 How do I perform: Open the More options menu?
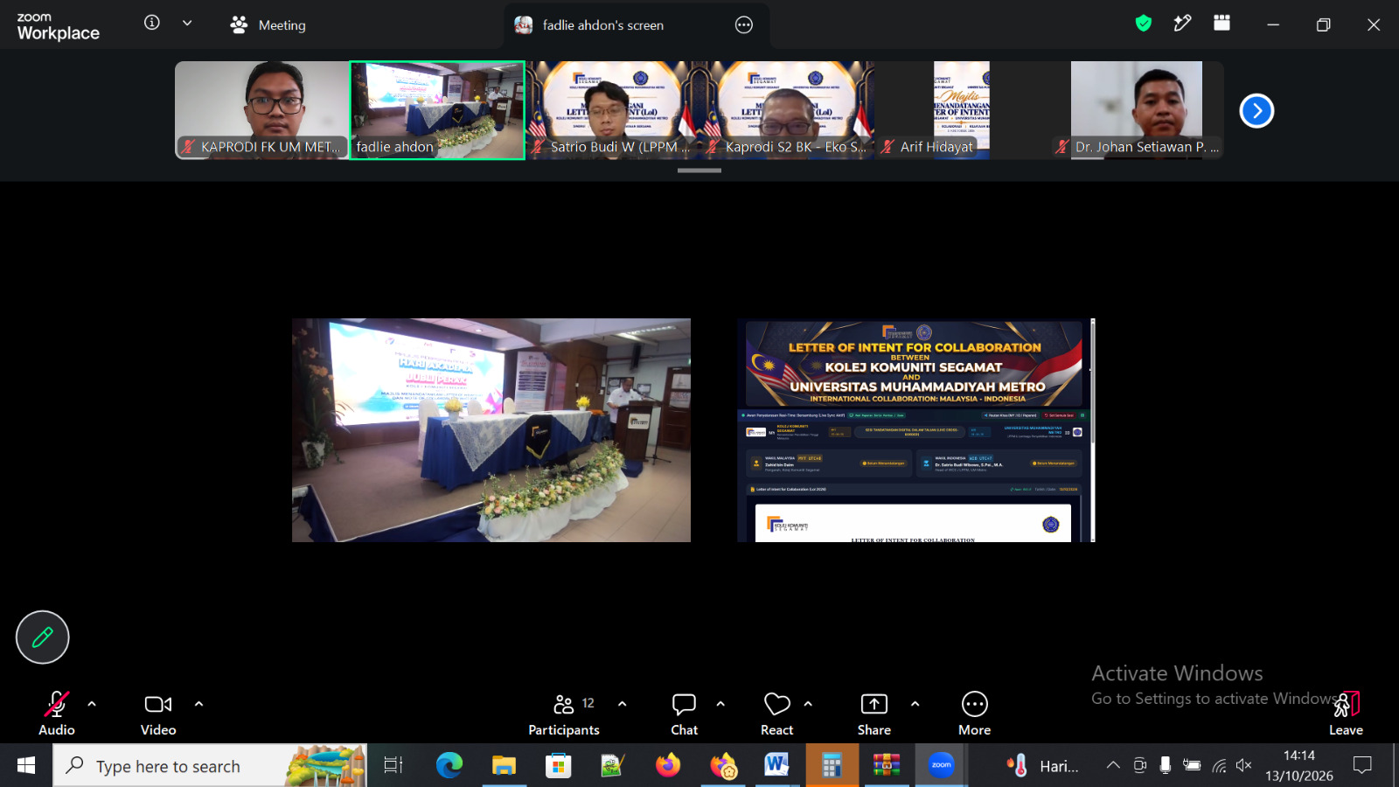975,713
